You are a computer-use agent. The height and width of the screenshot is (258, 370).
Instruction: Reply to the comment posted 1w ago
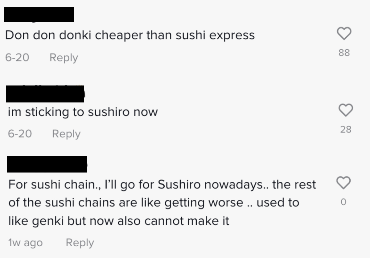pos(80,243)
